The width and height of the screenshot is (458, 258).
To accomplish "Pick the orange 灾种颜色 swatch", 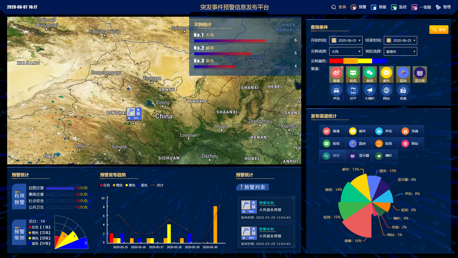I will (x=351, y=61).
